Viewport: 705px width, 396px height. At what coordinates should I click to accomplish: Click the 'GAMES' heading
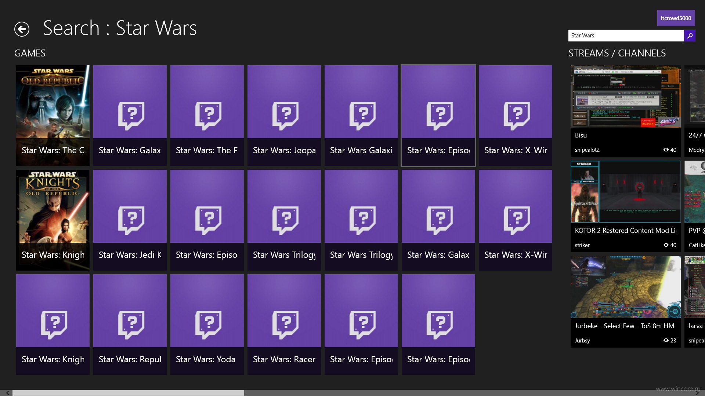pyautogui.click(x=30, y=53)
